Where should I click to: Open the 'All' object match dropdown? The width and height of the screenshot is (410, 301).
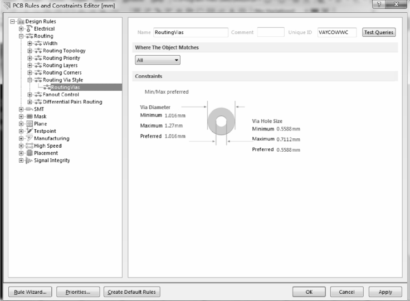coord(158,60)
